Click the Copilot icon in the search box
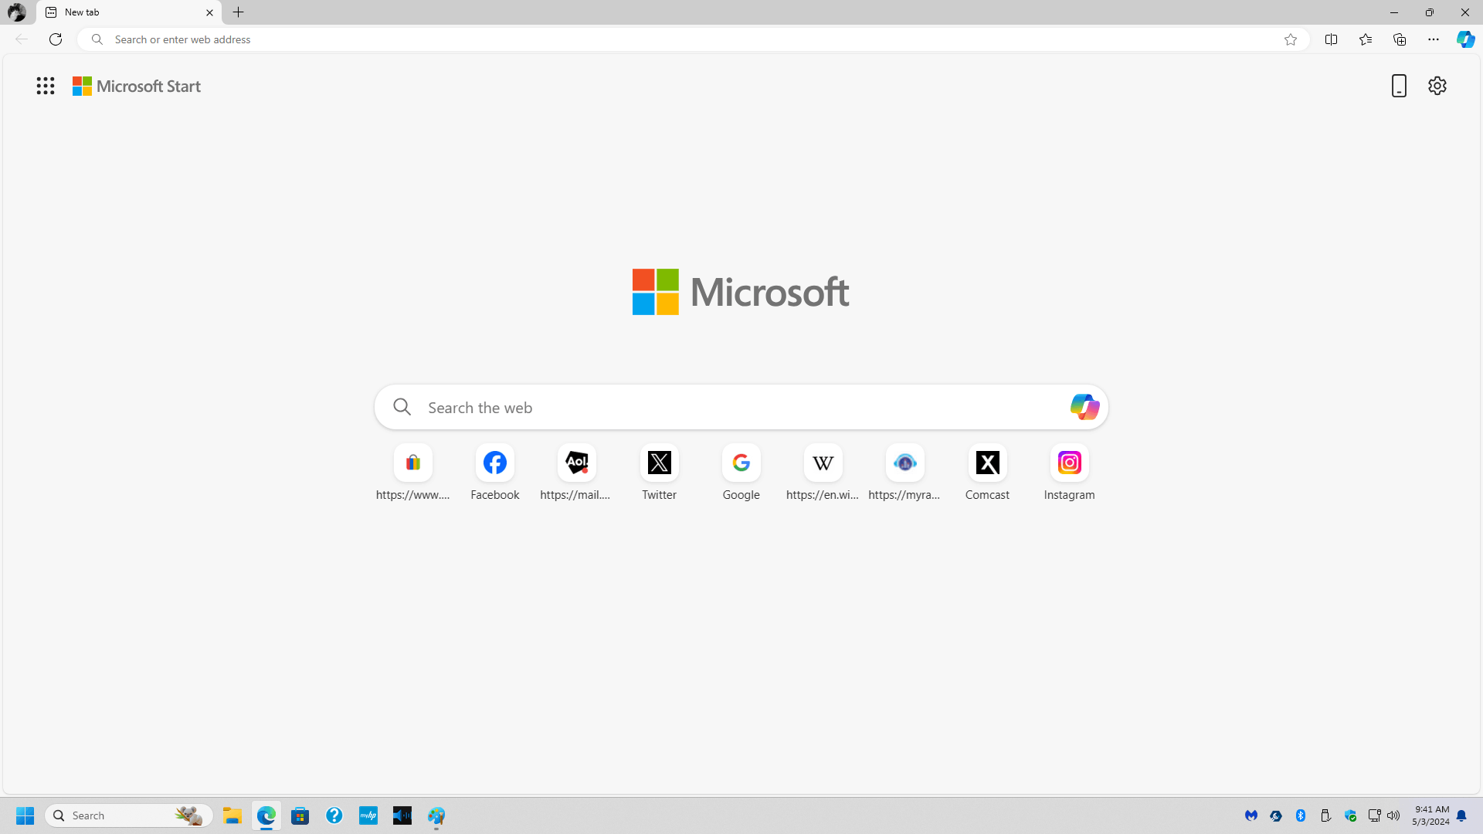This screenshot has height=834, width=1483. click(x=1084, y=407)
